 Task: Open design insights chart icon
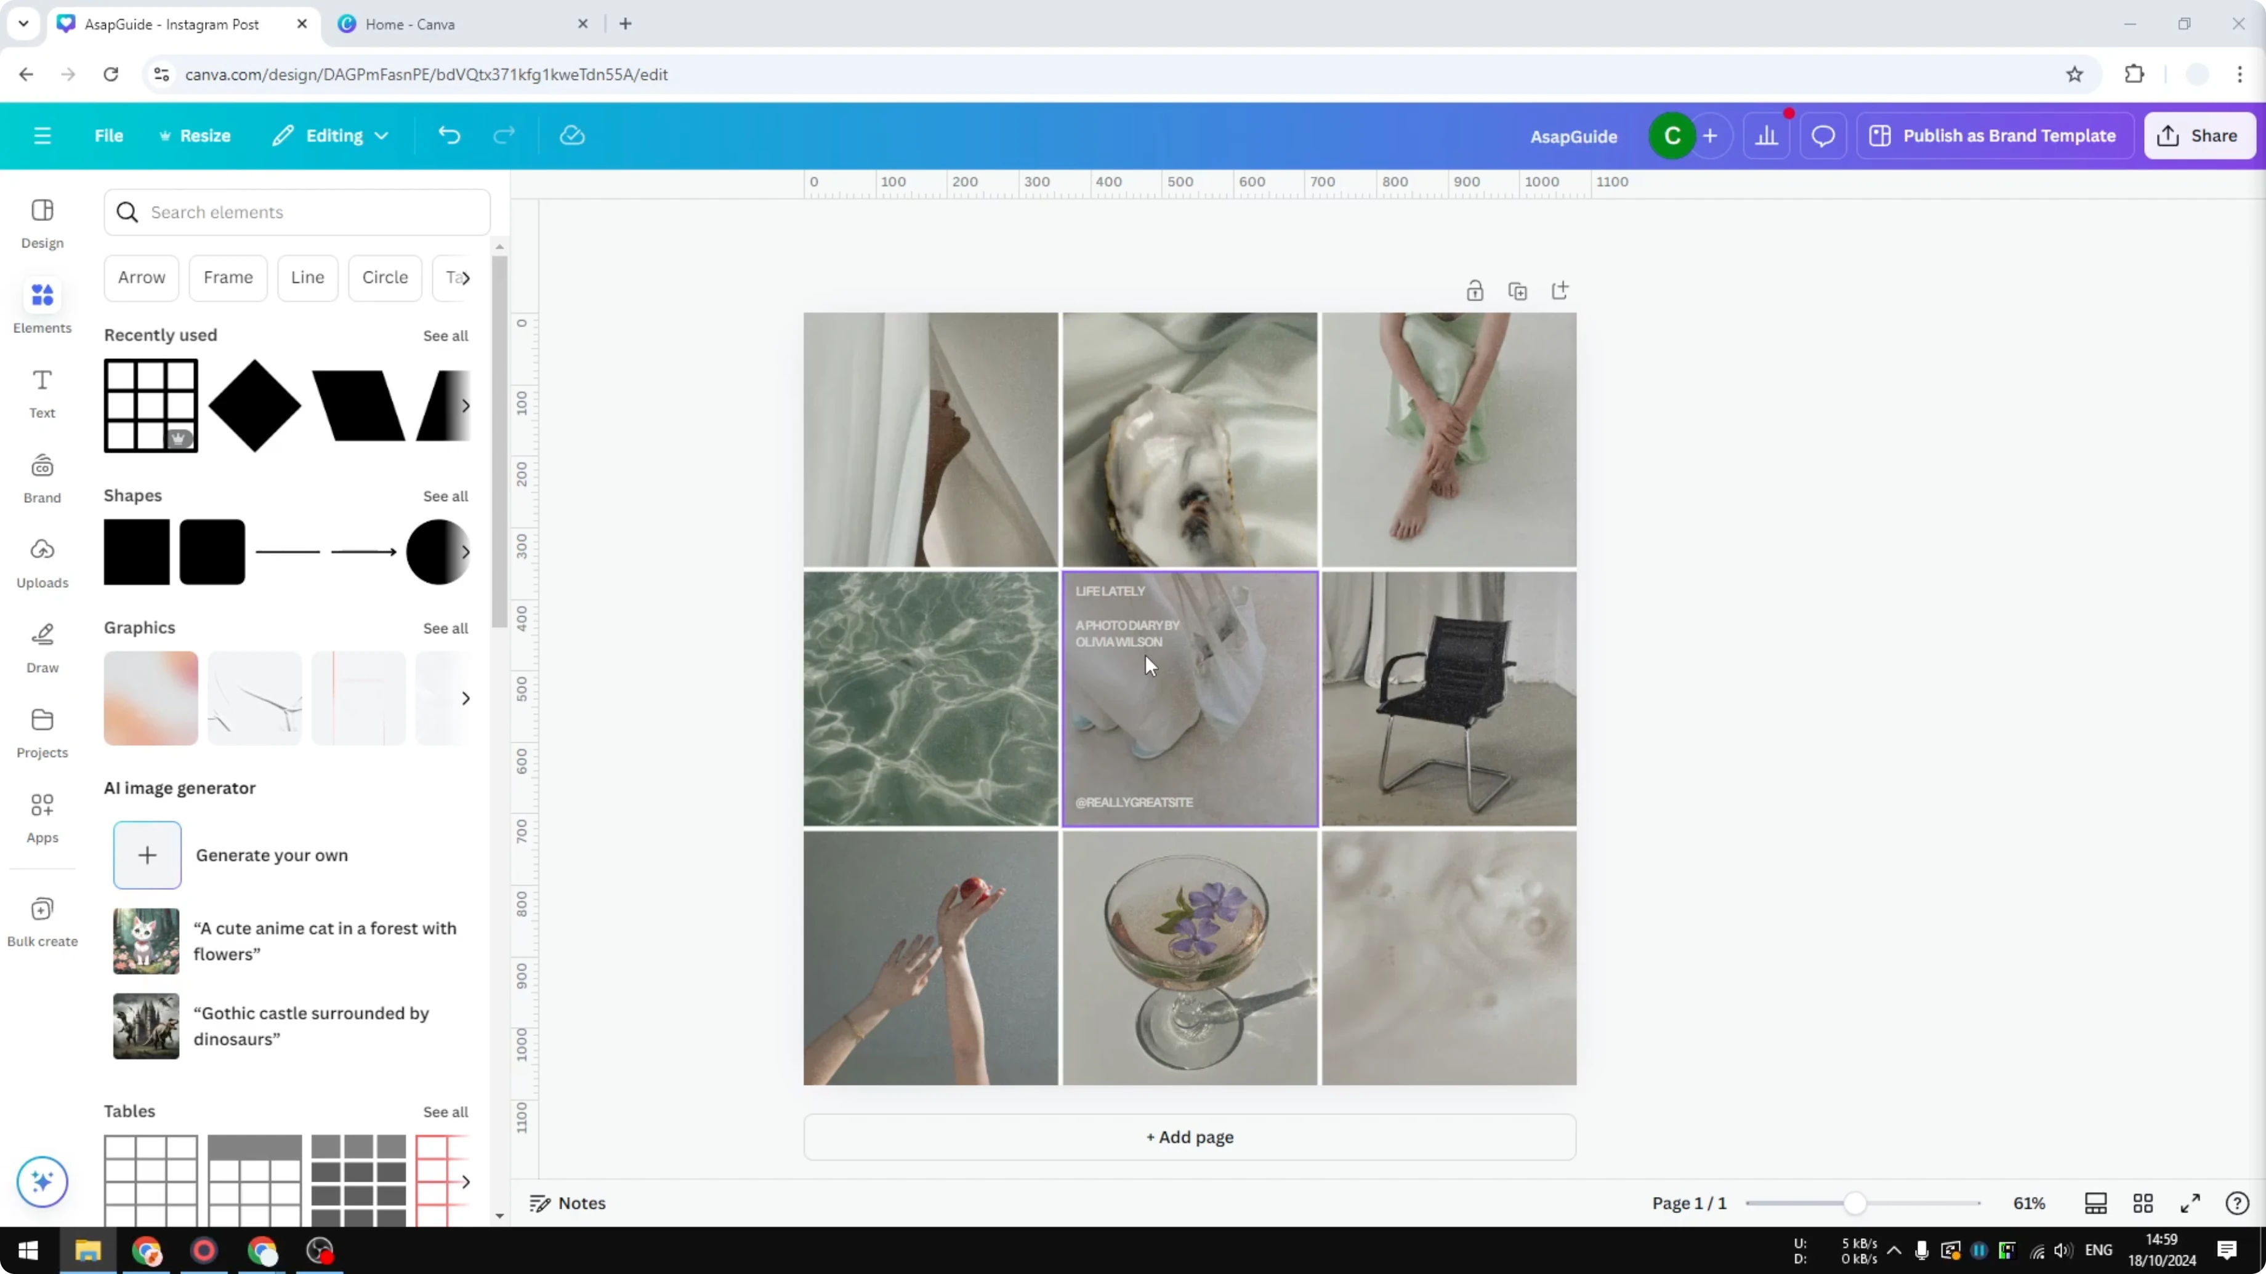(x=1768, y=135)
